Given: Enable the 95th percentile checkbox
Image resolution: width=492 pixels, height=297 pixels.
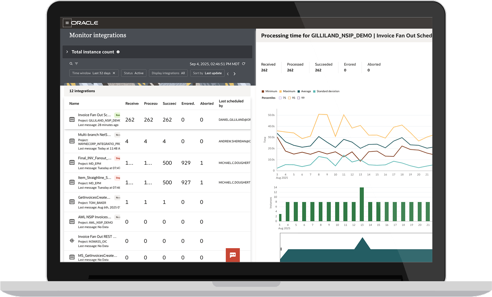Looking at the screenshot, I should [x=289, y=98].
